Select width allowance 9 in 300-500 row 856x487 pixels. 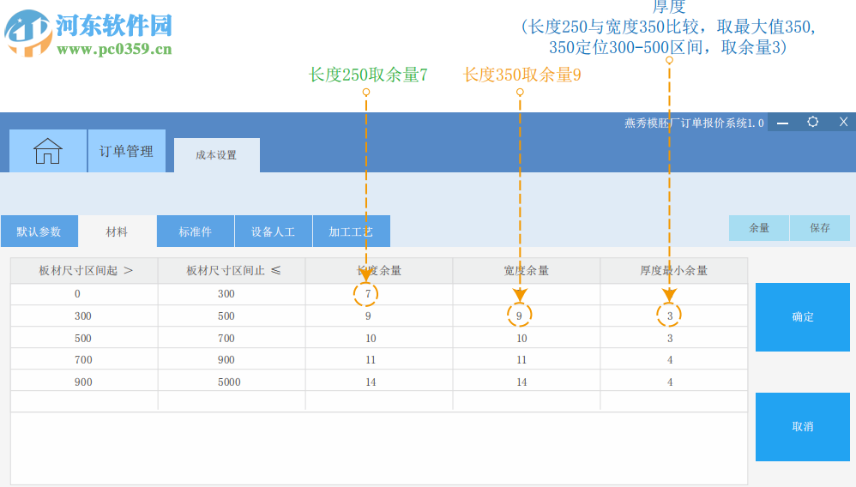coord(527,316)
